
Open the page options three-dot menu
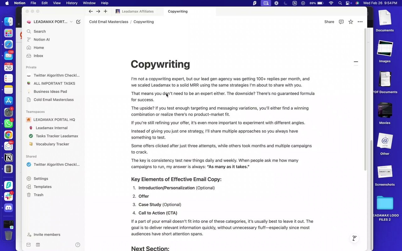pos(360,22)
